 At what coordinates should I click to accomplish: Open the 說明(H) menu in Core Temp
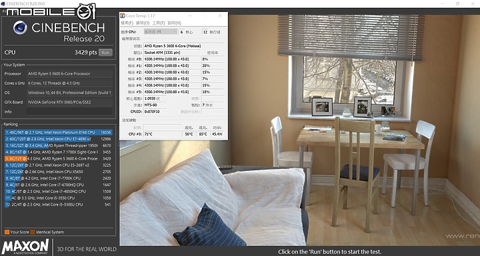[174, 23]
